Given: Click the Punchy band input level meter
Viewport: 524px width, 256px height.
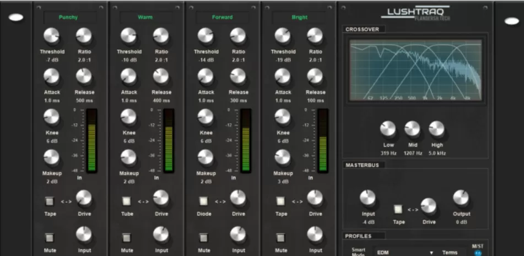Looking at the screenshot, I should (91, 140).
